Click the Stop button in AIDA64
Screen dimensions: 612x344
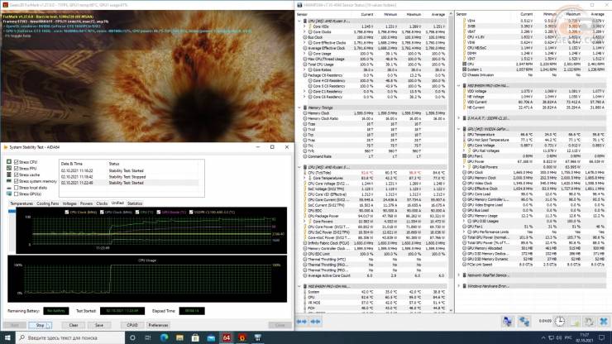point(41,325)
